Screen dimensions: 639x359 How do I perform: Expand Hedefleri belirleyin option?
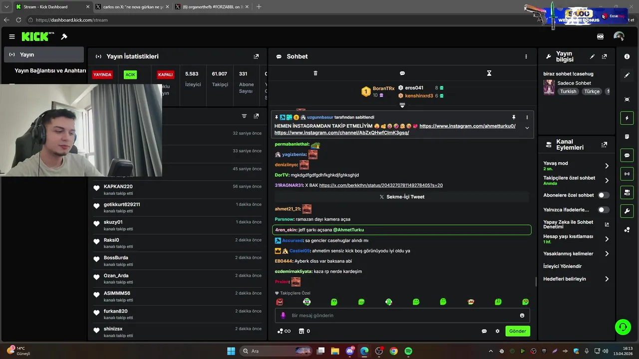[607, 279]
